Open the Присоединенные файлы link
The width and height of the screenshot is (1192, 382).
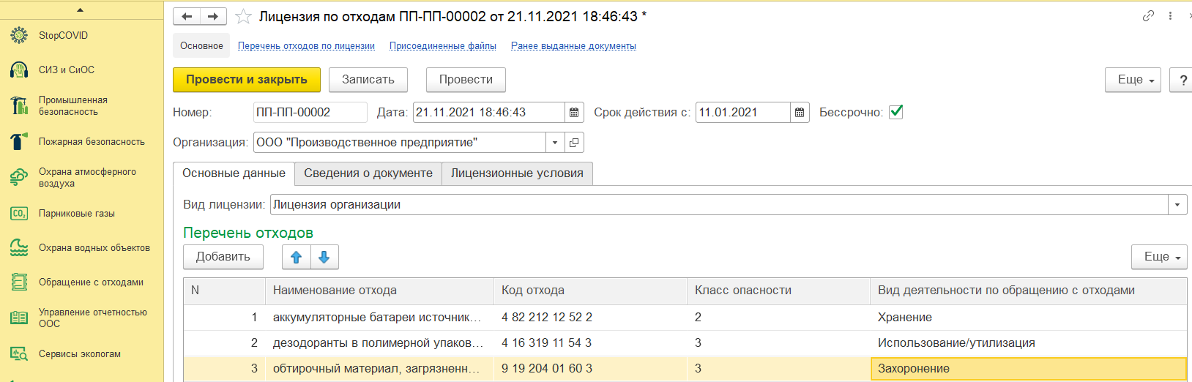443,45
